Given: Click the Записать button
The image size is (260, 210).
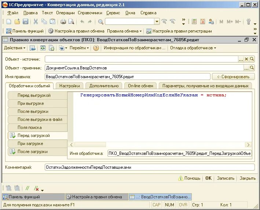Looking at the screenshot, I should point(226,178).
